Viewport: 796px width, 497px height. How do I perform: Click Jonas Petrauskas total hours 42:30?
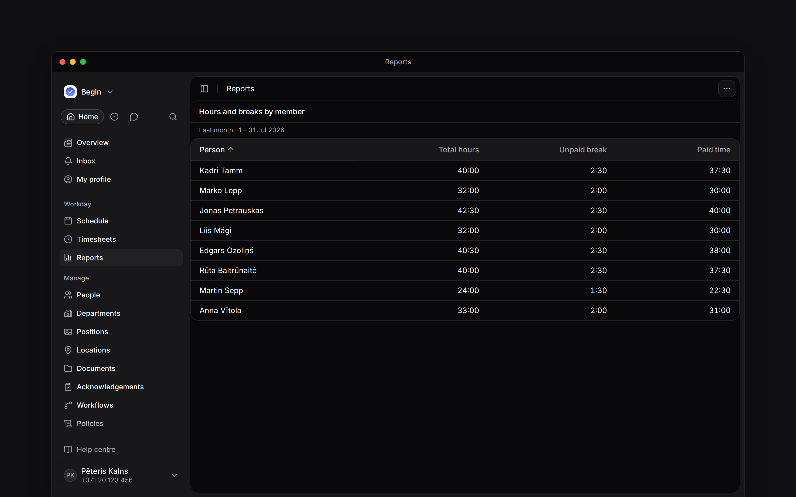point(468,210)
